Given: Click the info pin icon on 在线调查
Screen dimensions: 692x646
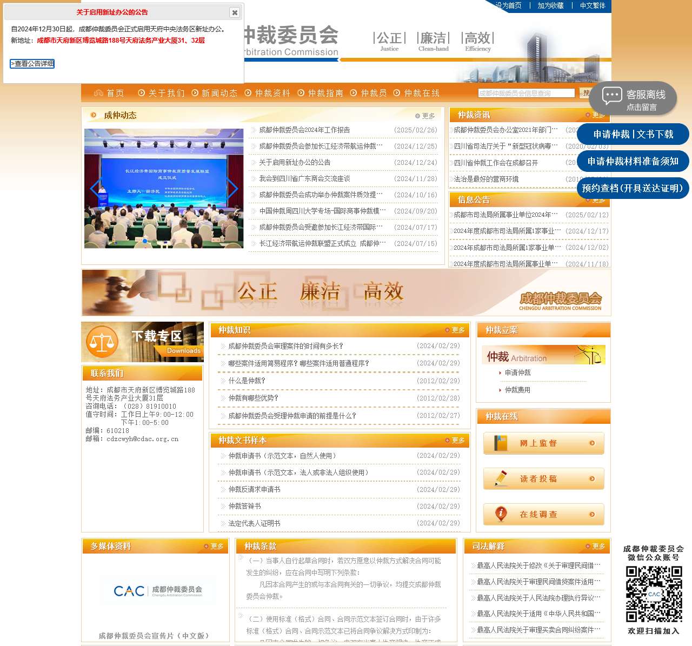Looking at the screenshot, I should pyautogui.click(x=501, y=514).
